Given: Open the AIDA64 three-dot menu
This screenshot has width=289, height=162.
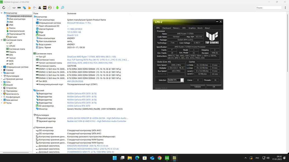Looking at the screenshot, I should 285,8.
